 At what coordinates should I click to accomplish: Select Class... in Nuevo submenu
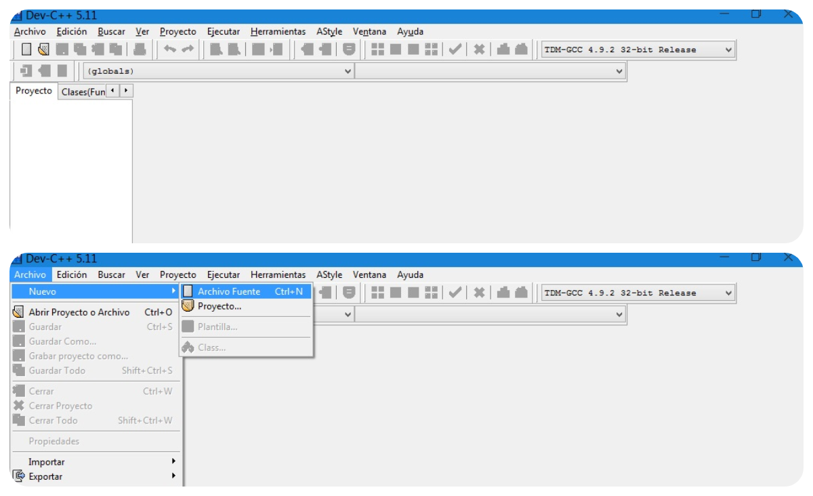click(246, 348)
